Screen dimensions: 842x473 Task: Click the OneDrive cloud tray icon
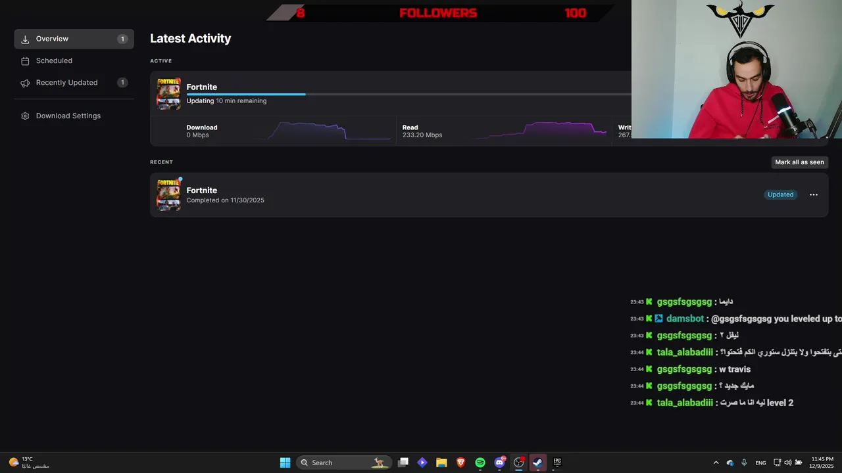pyautogui.click(x=730, y=462)
